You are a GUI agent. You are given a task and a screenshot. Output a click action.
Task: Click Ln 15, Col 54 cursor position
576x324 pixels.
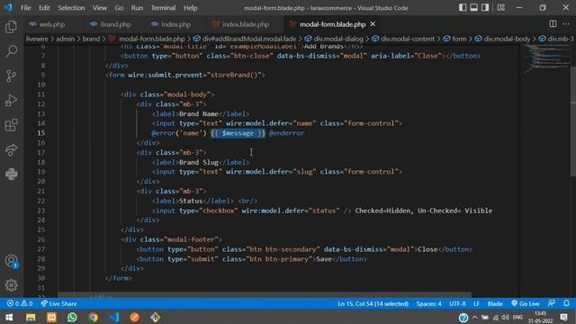click(x=373, y=303)
